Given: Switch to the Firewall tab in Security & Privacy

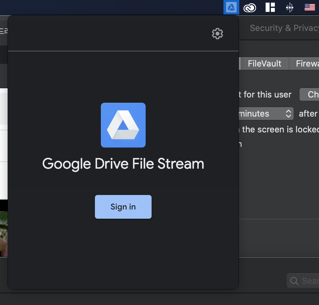Looking at the screenshot, I should (x=304, y=64).
